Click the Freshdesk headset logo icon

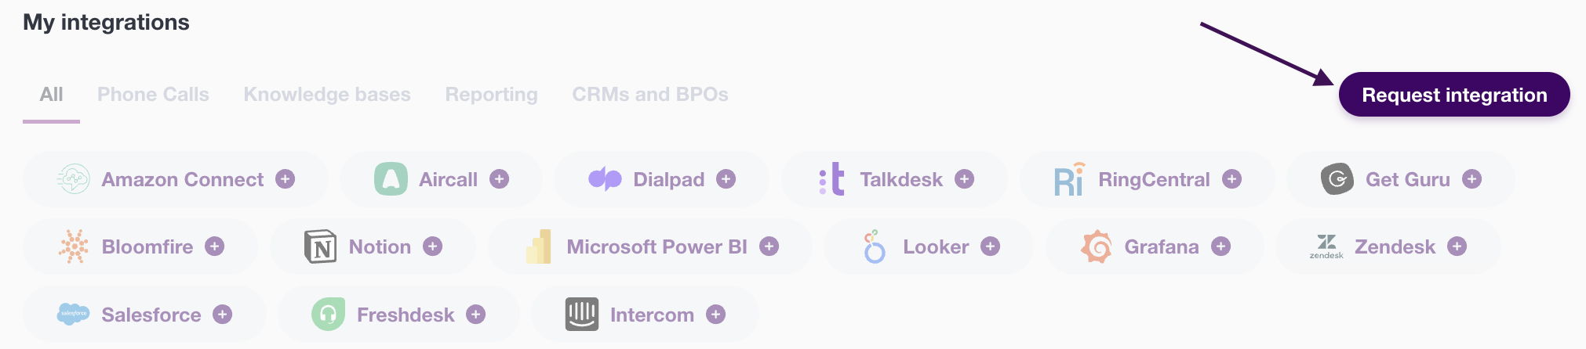(329, 315)
